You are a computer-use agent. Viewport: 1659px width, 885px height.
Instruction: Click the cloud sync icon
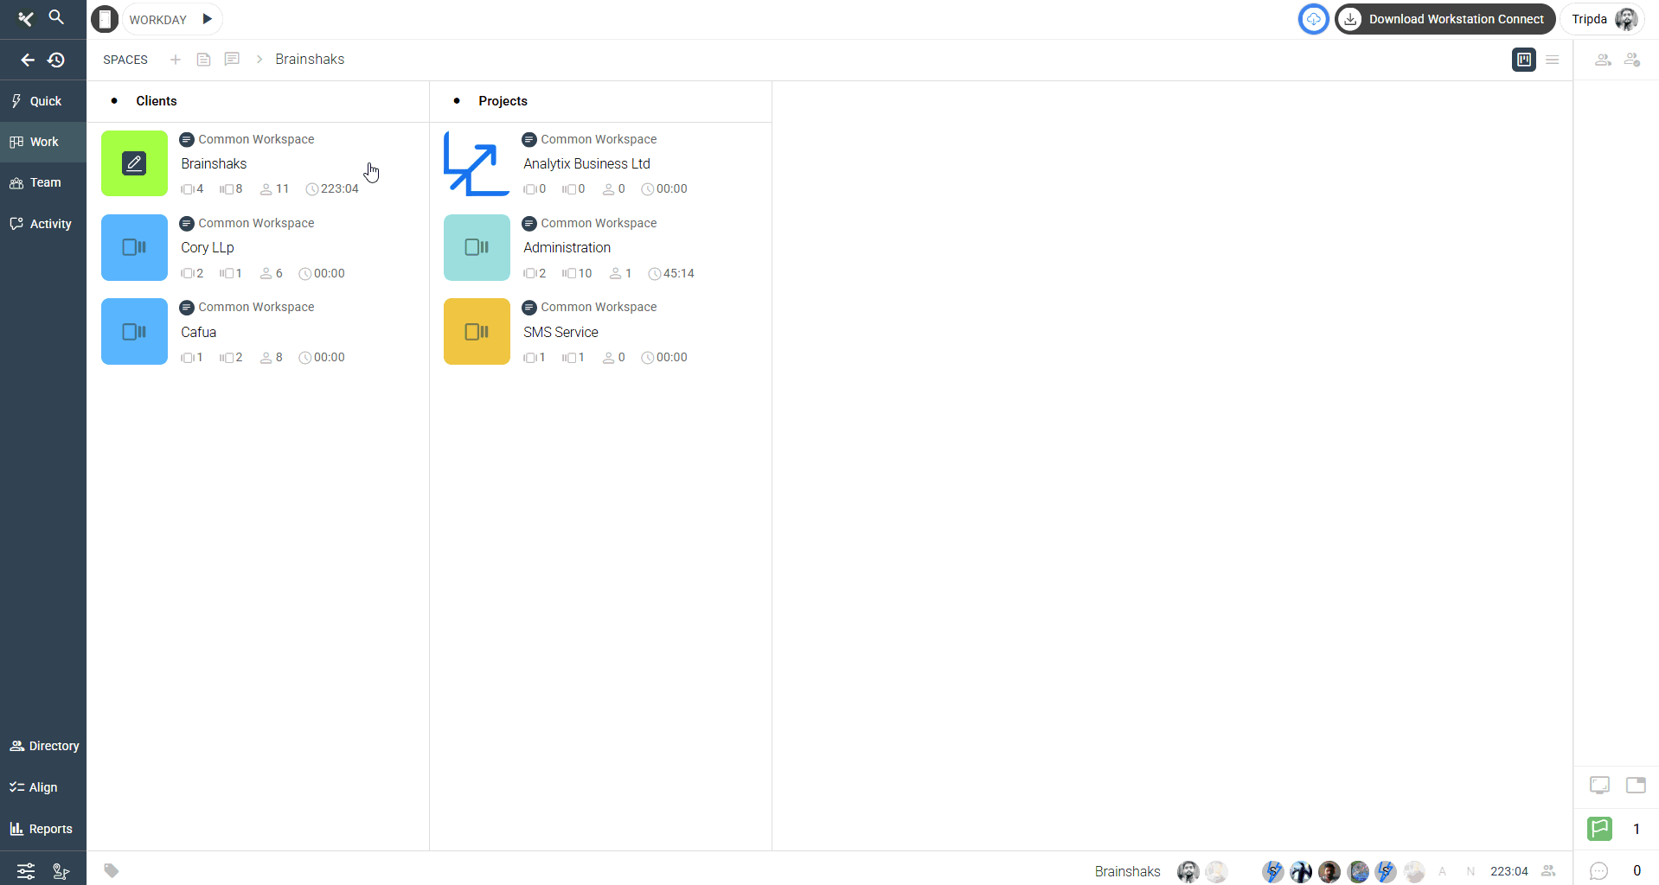(1313, 19)
